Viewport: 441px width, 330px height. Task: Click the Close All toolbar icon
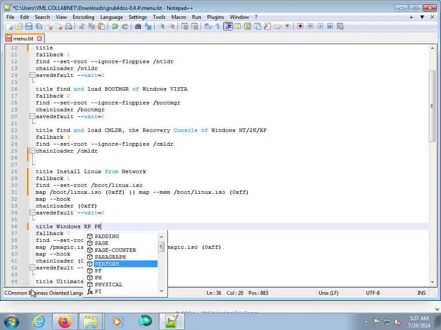coord(59,26)
